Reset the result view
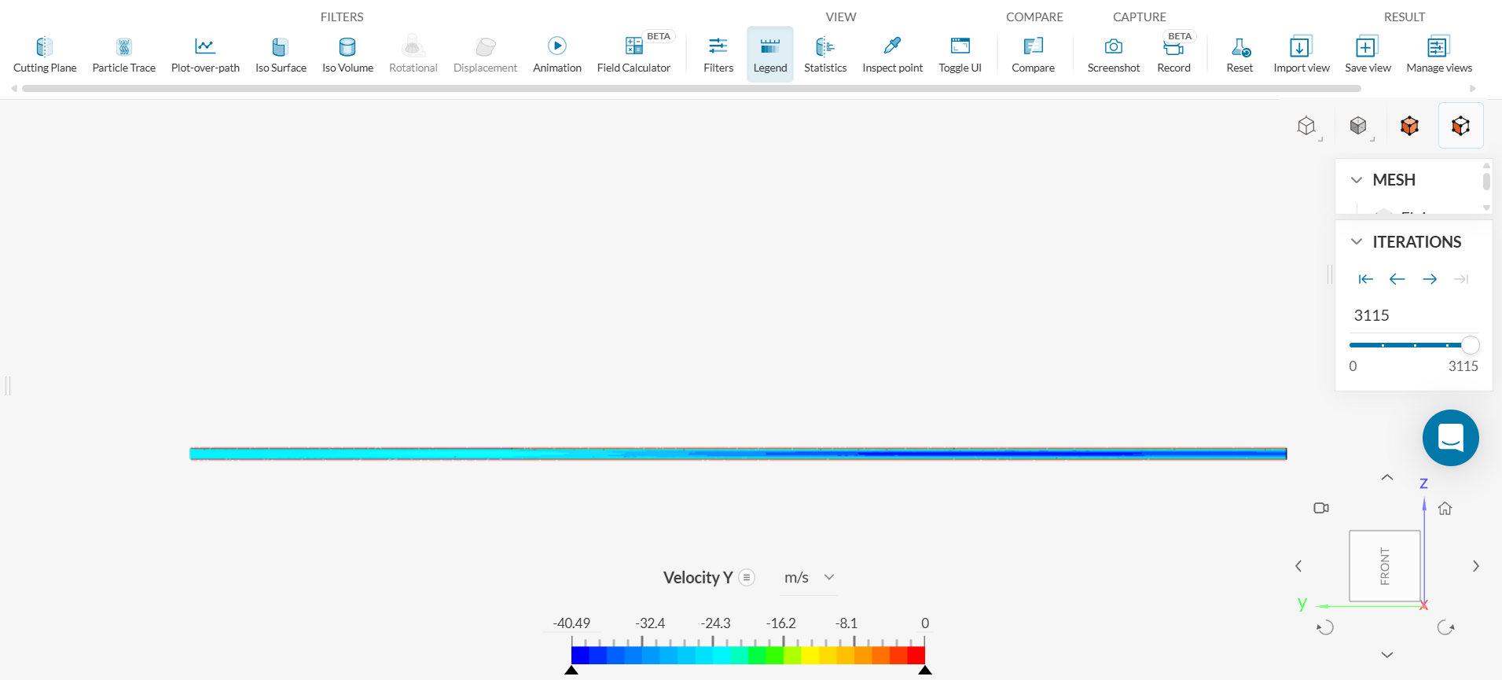The width and height of the screenshot is (1502, 680). tap(1240, 55)
